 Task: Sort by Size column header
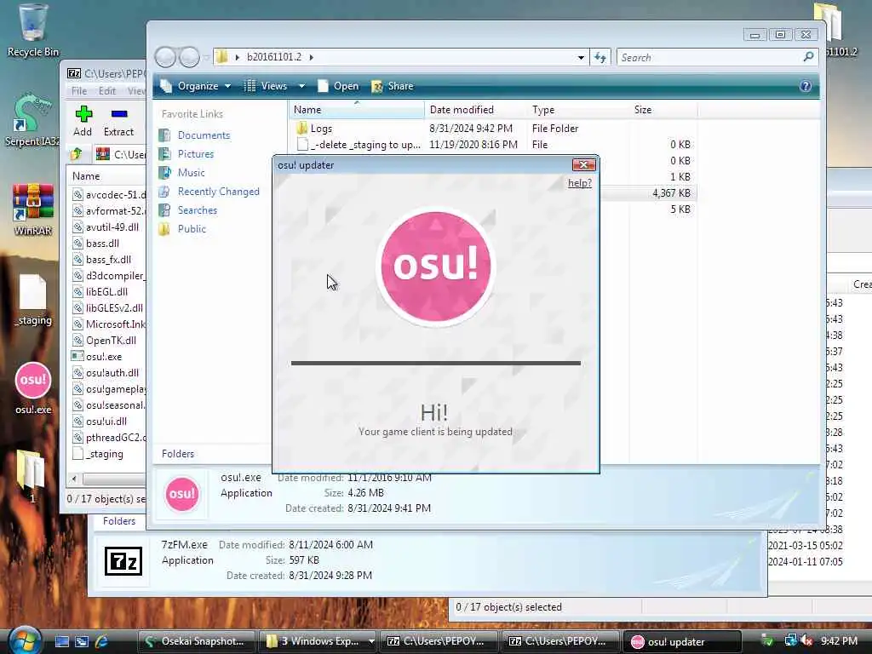coord(663,110)
